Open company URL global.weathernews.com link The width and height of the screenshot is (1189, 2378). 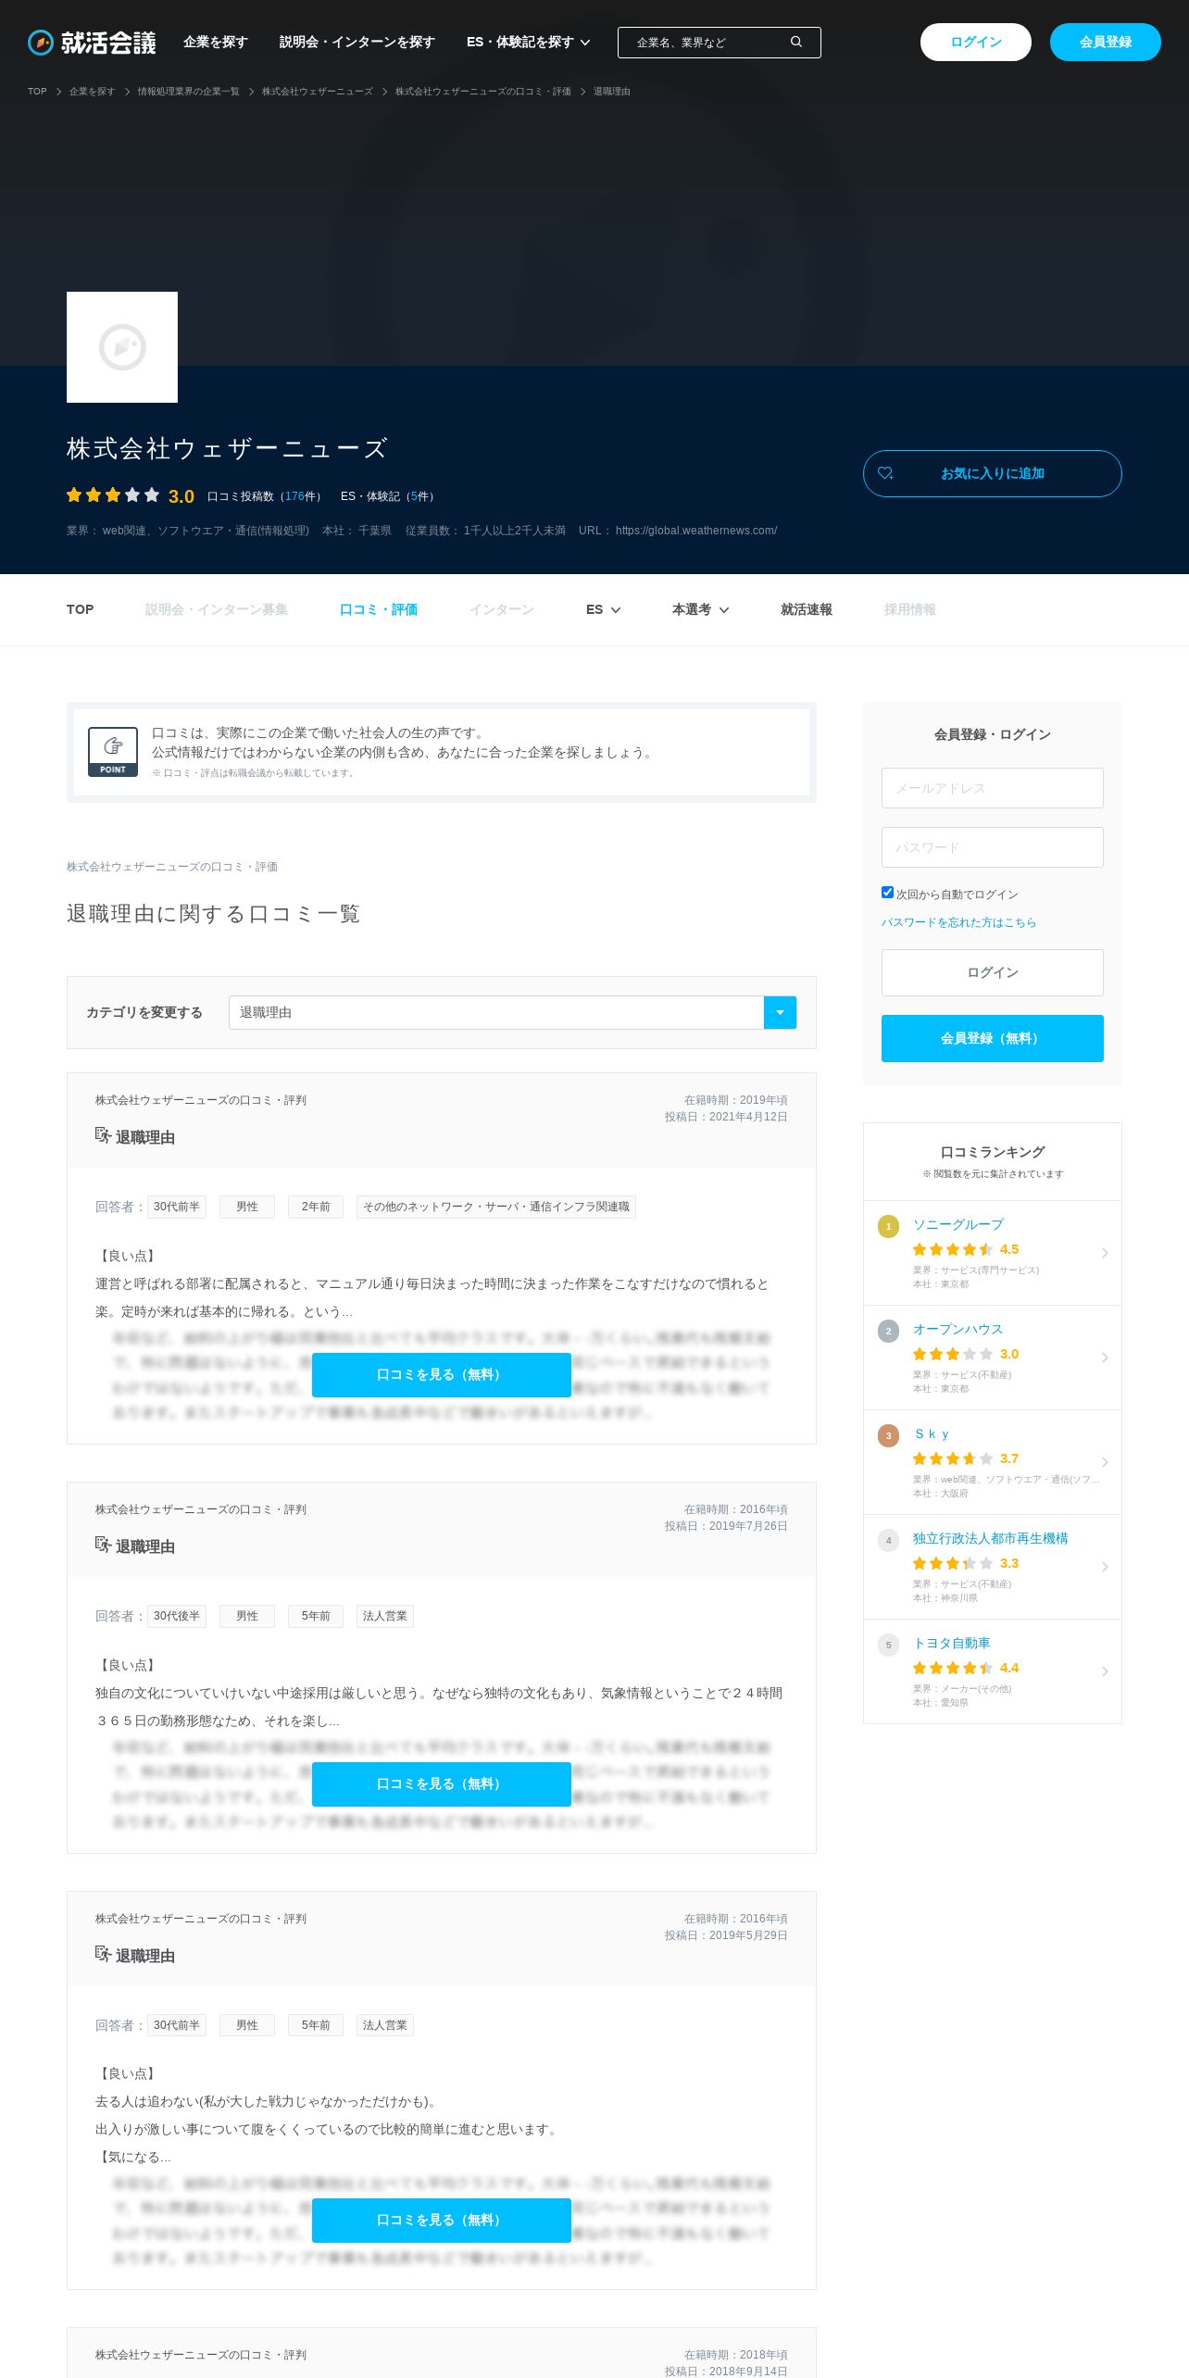coord(696,531)
